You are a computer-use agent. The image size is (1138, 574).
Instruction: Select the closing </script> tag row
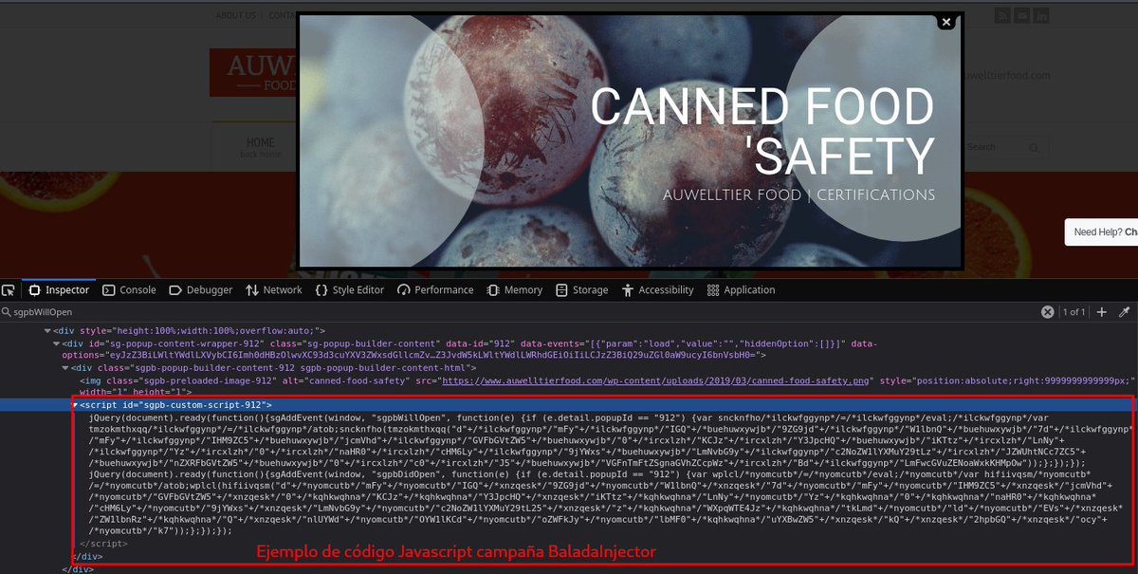click(103, 544)
